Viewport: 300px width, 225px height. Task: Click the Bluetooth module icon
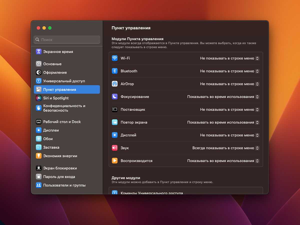tap(114, 71)
